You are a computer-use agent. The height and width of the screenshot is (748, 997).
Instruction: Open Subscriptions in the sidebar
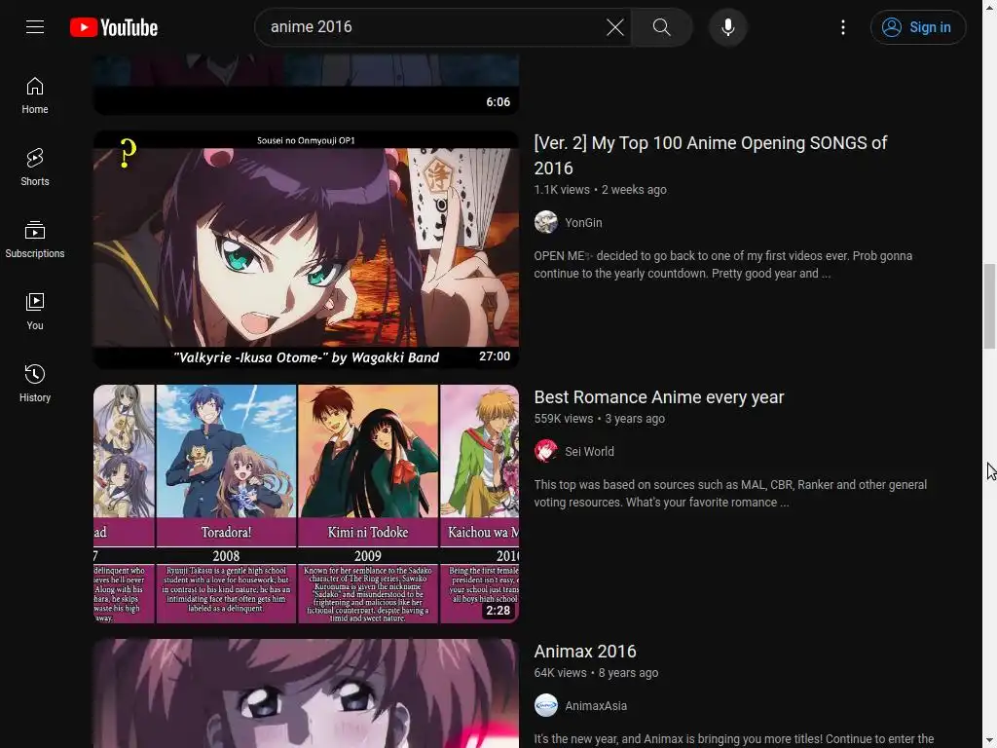35,240
